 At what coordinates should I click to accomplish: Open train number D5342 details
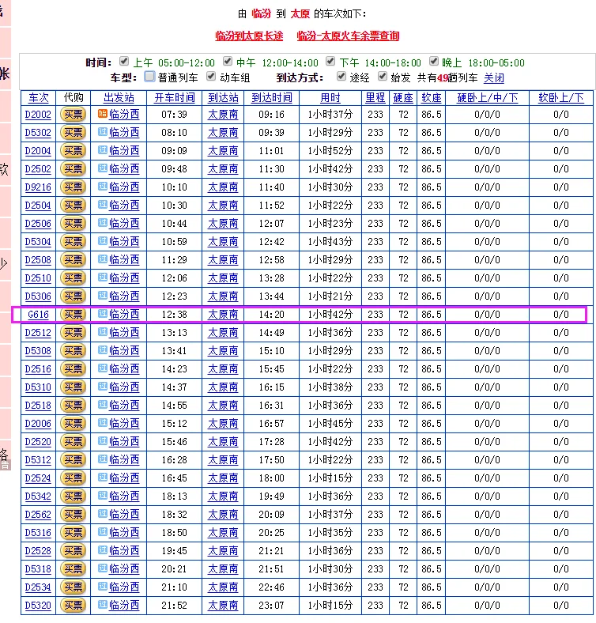(x=38, y=497)
